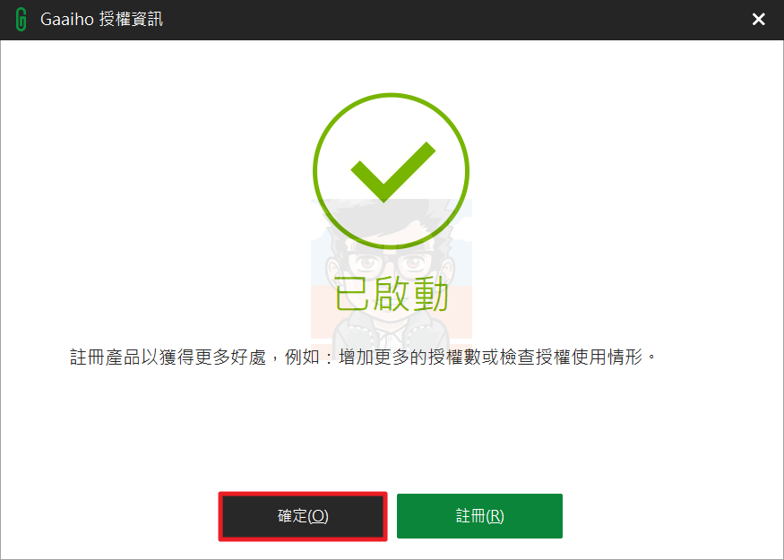Click the 已啟動 activated status text
This screenshot has width=784, height=560.
[392, 294]
